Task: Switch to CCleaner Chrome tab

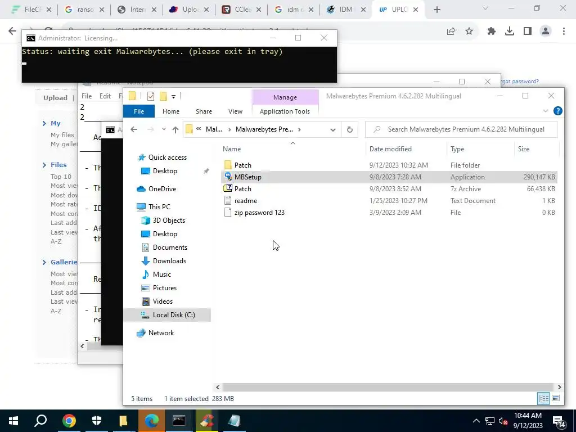Action: (x=241, y=10)
